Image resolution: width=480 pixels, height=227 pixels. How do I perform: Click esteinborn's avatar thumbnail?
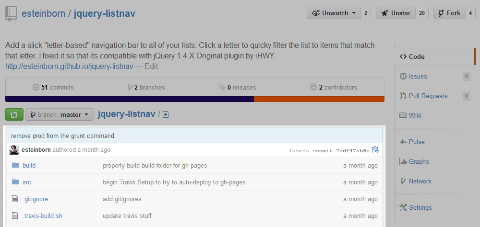coord(14,150)
